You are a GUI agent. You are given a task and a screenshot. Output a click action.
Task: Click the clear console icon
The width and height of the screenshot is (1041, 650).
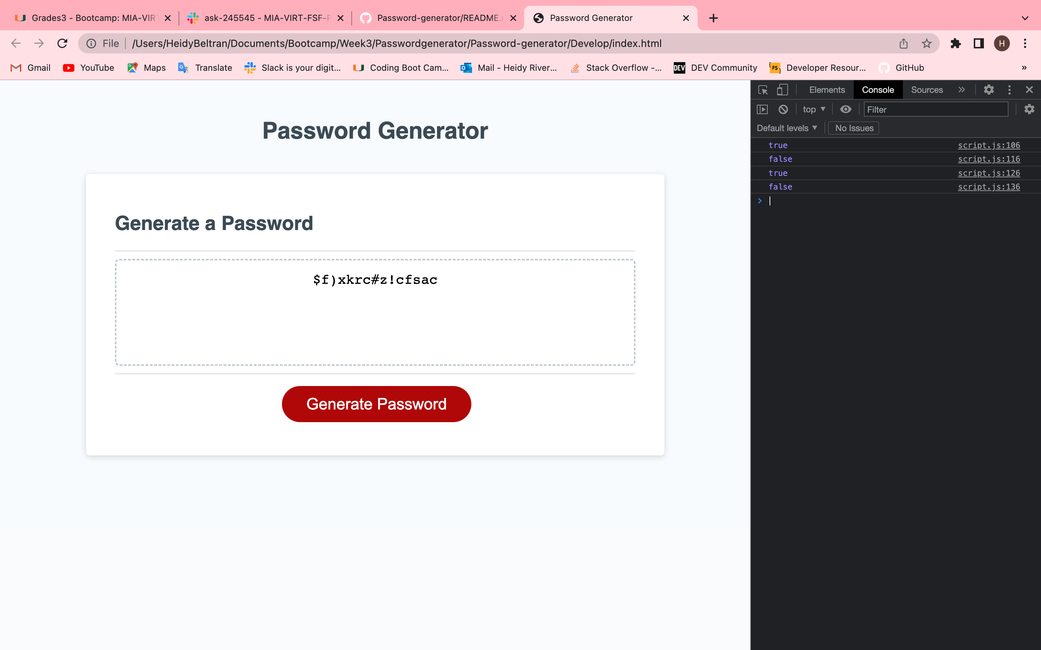click(x=783, y=109)
